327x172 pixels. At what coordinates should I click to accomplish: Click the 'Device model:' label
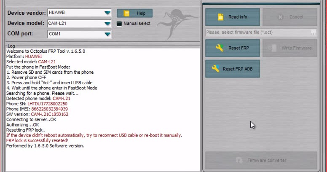pos(26,23)
